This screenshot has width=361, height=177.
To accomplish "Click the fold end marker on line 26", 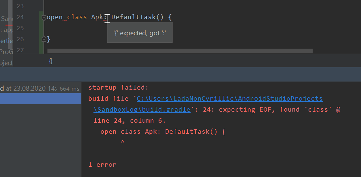I will point(44,39).
